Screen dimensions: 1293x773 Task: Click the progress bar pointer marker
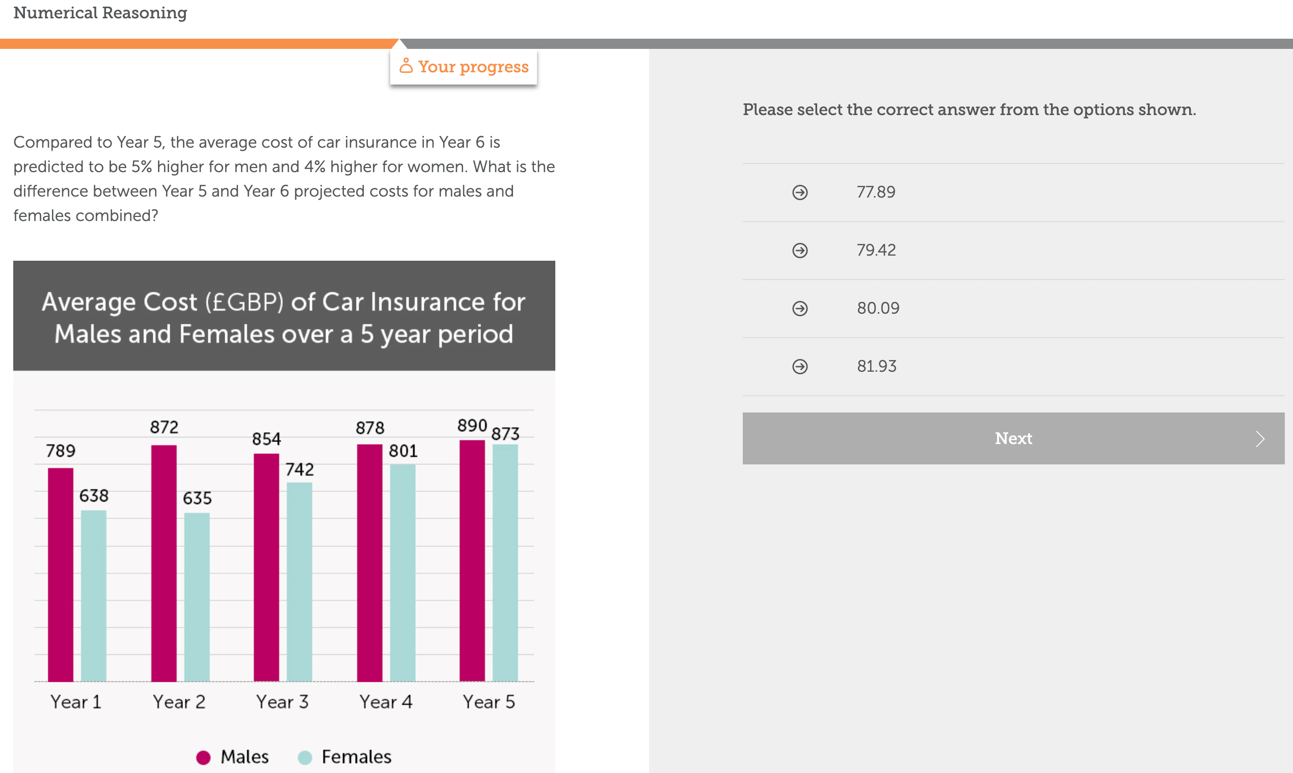(398, 44)
